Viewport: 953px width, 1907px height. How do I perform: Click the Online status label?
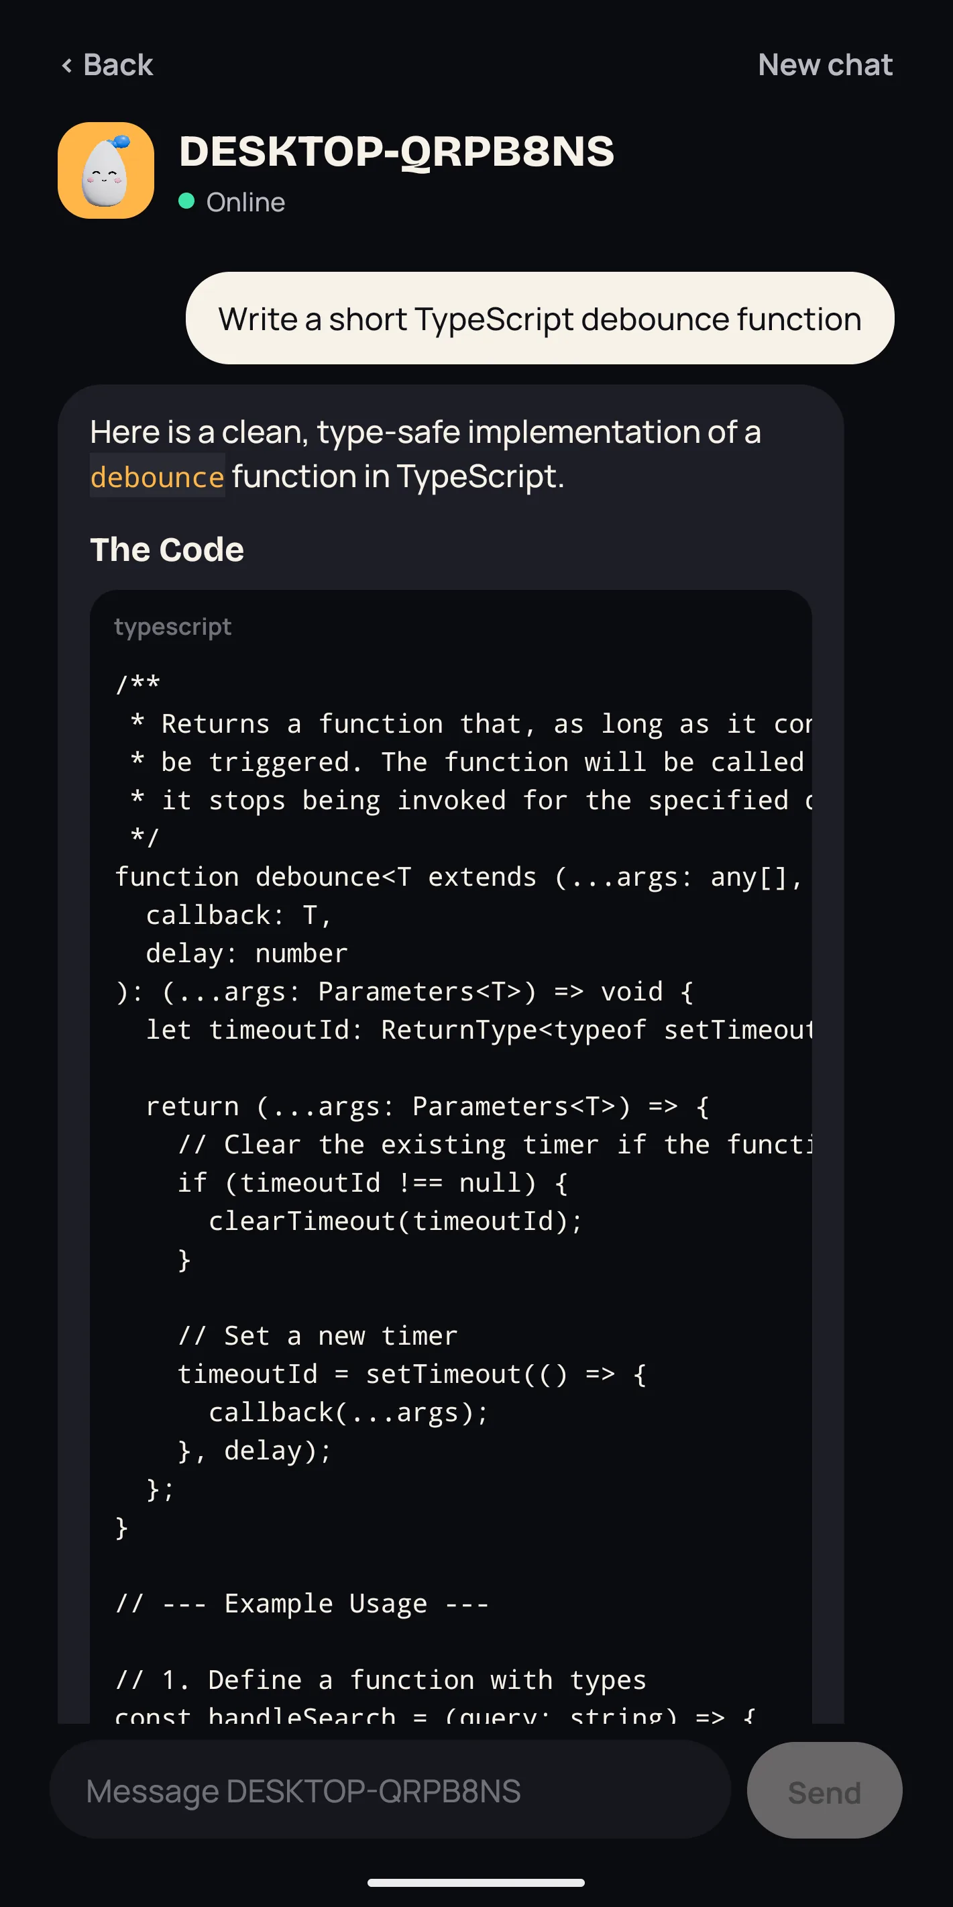[245, 202]
